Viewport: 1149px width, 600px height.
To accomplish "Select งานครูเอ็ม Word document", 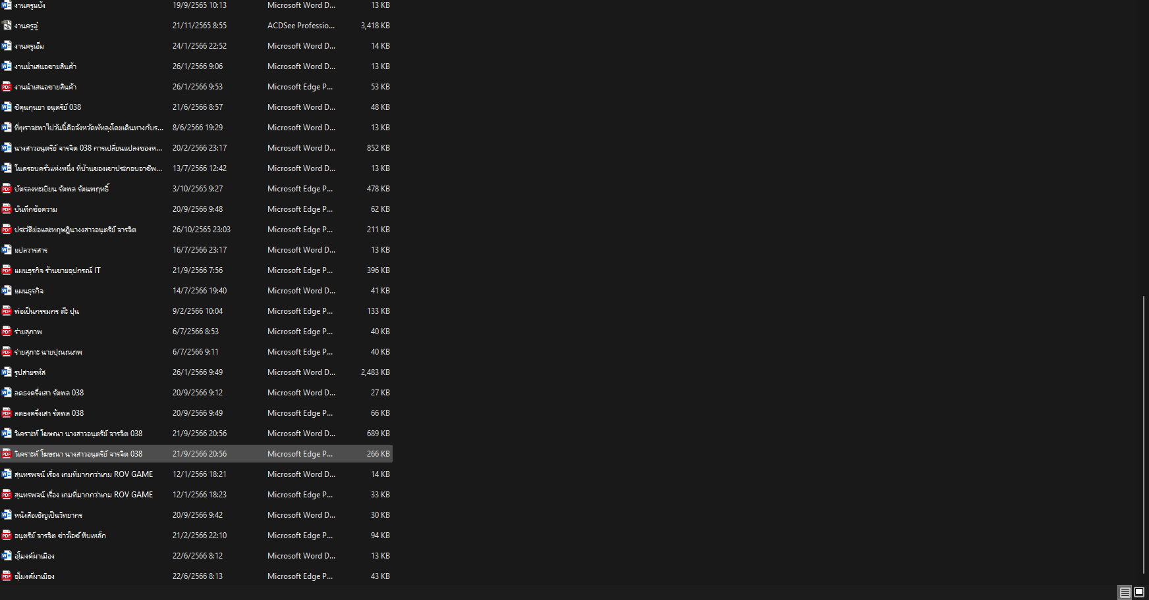I will click(x=196, y=46).
